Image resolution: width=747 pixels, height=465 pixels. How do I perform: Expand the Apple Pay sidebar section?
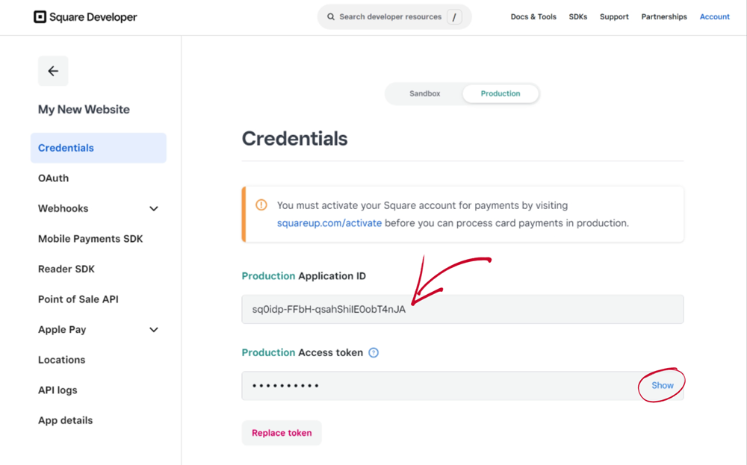[154, 329]
